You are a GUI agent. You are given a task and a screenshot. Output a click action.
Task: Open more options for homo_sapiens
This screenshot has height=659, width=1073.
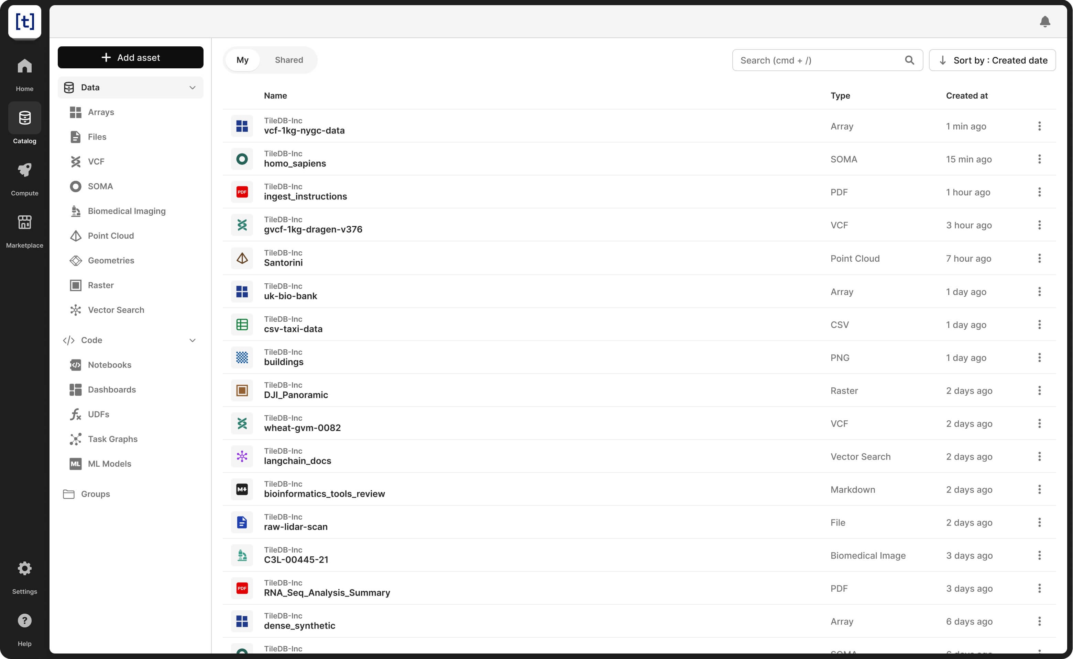(x=1039, y=159)
